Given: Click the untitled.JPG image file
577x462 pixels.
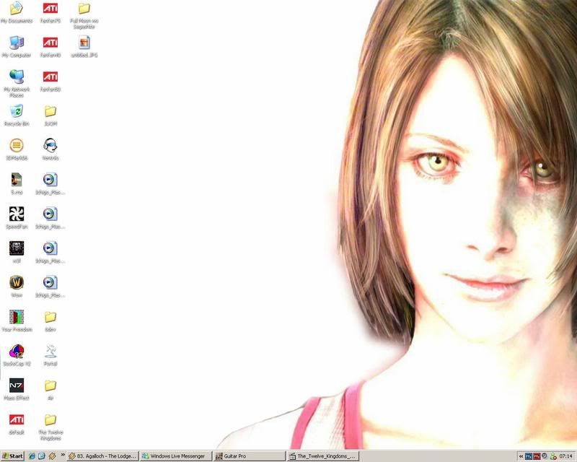Looking at the screenshot, I should tap(84, 43).
